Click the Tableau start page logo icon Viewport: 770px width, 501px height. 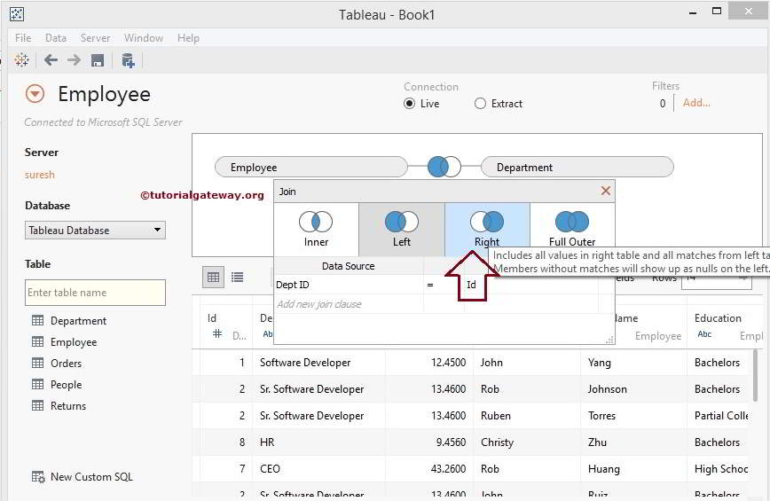point(21,60)
